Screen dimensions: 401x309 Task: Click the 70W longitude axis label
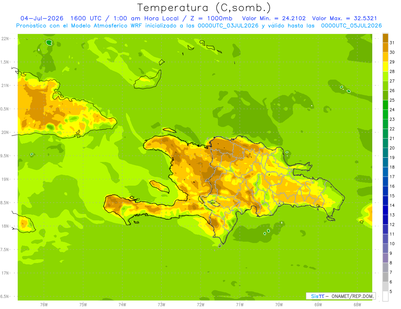click(x=279, y=305)
